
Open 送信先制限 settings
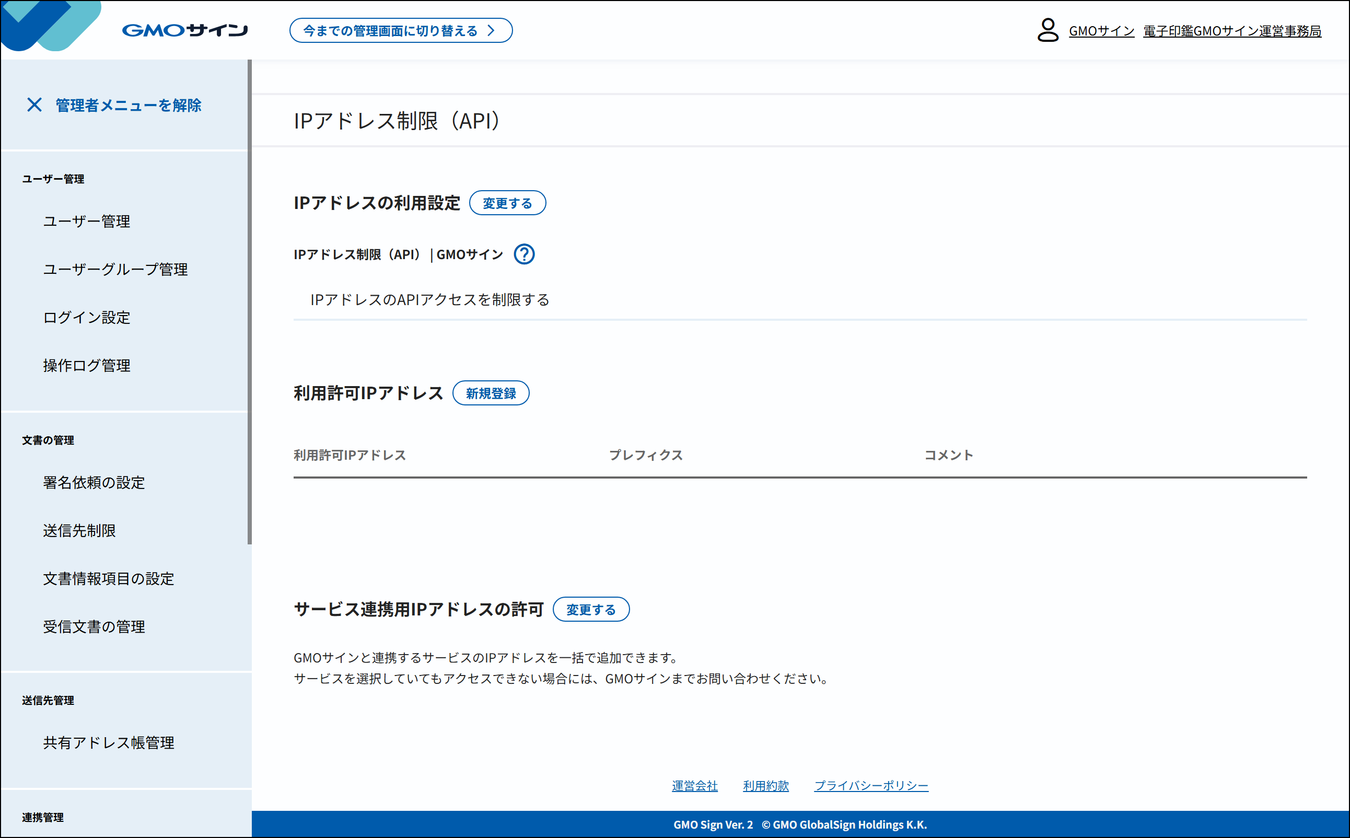tap(79, 531)
